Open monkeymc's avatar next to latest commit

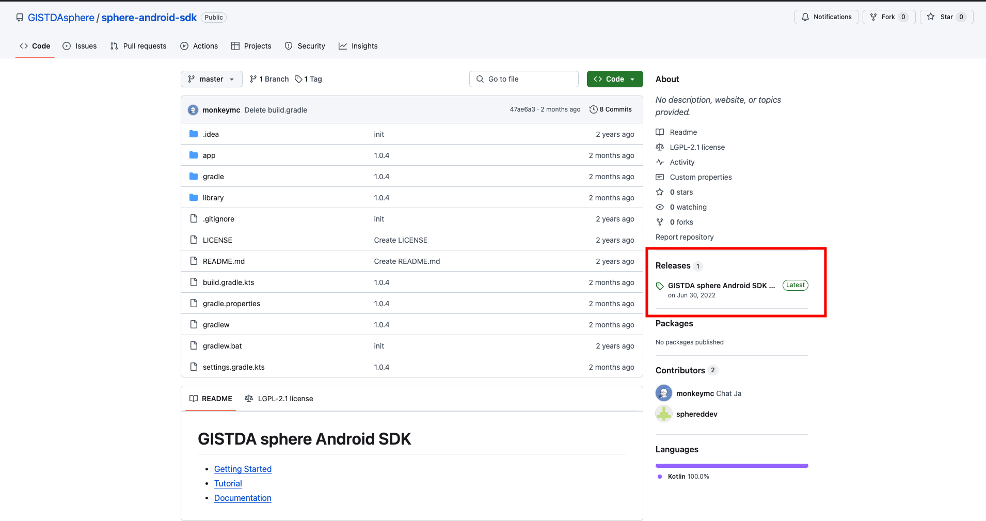tap(193, 109)
